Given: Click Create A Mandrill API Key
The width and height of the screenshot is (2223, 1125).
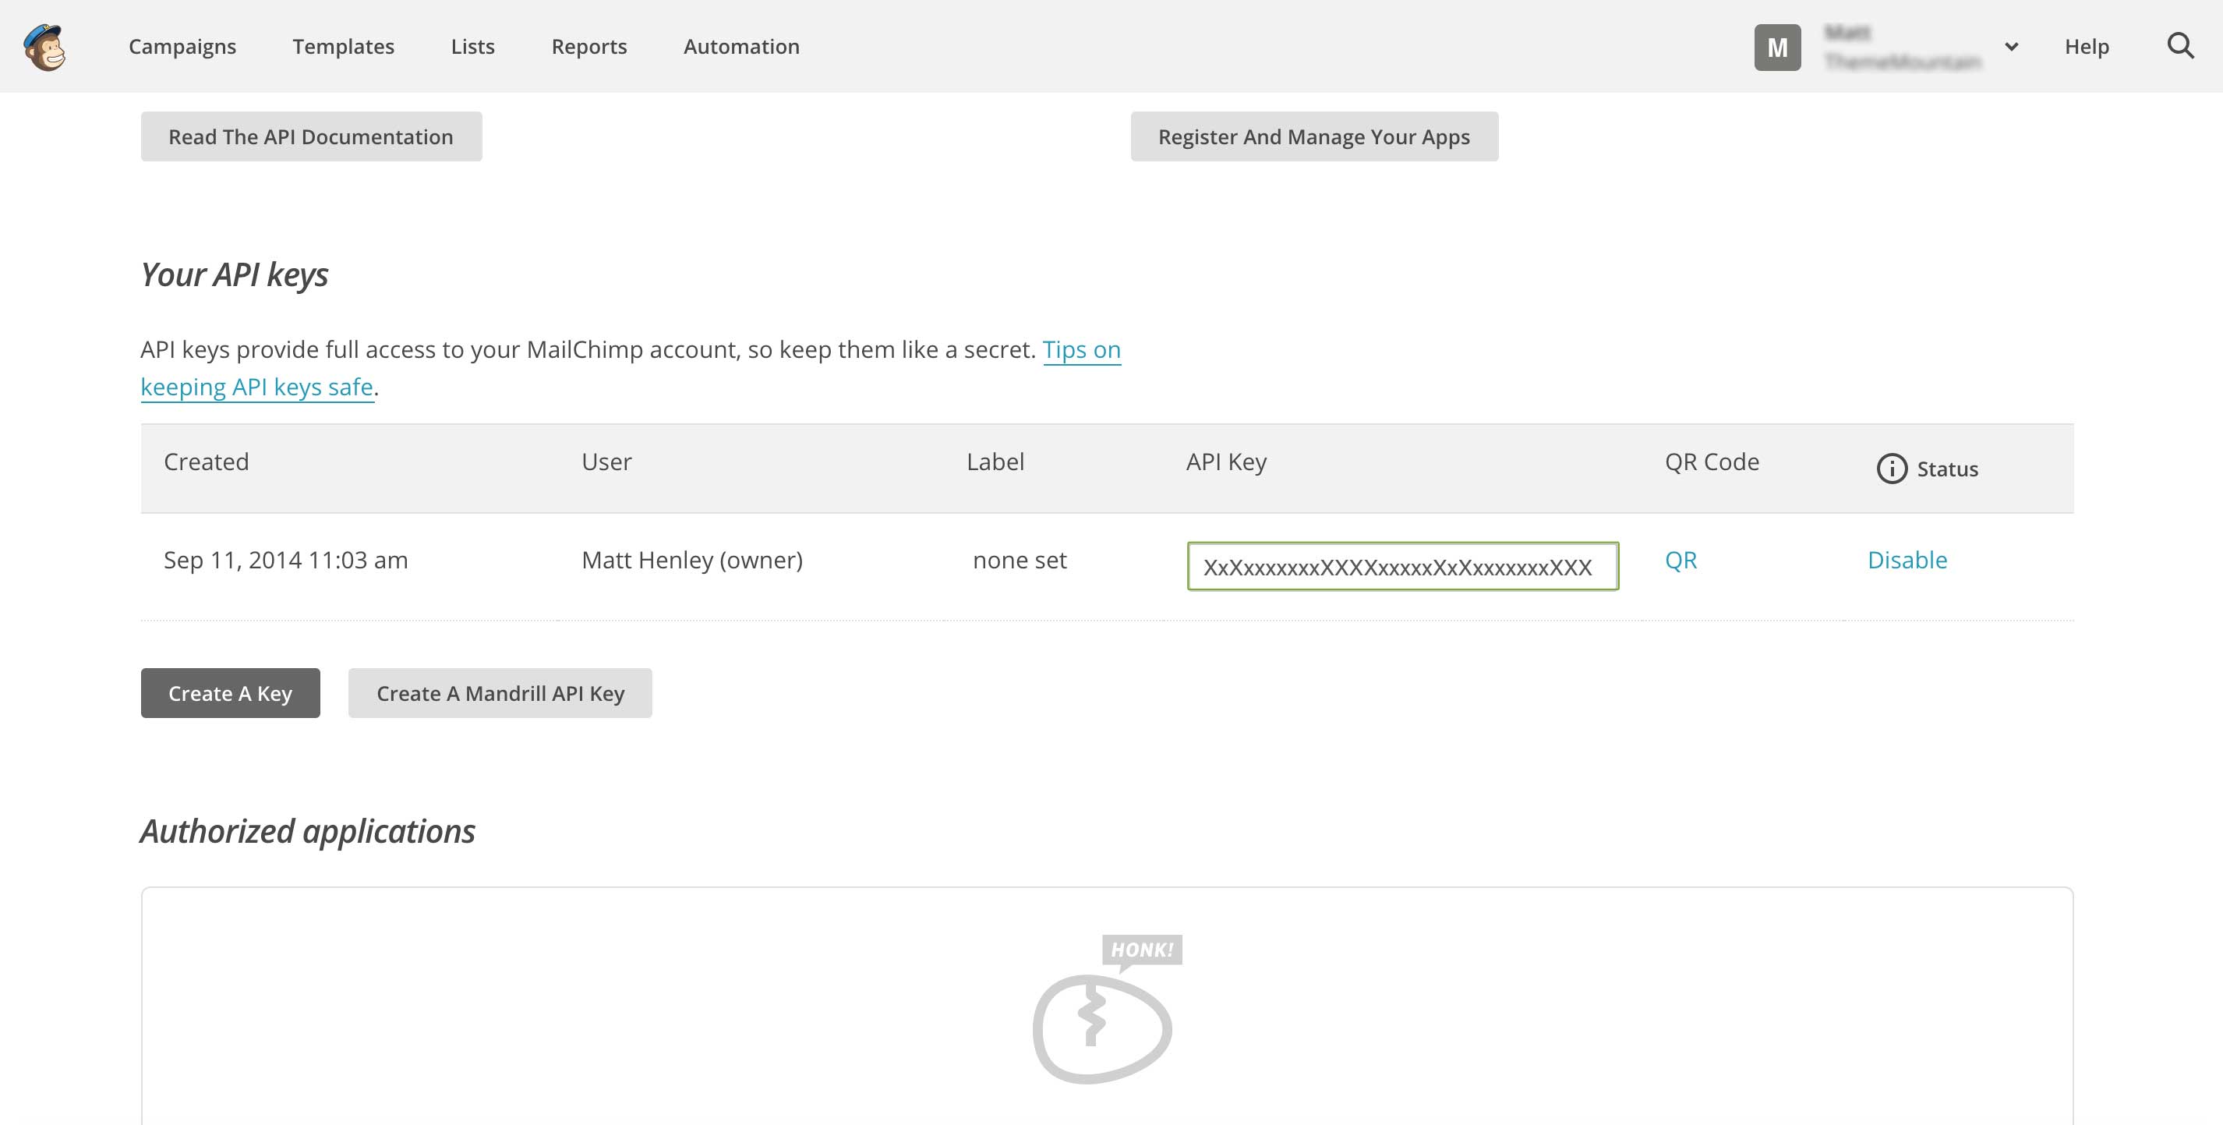Looking at the screenshot, I should [500, 693].
